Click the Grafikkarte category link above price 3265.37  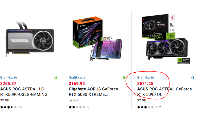9,77
